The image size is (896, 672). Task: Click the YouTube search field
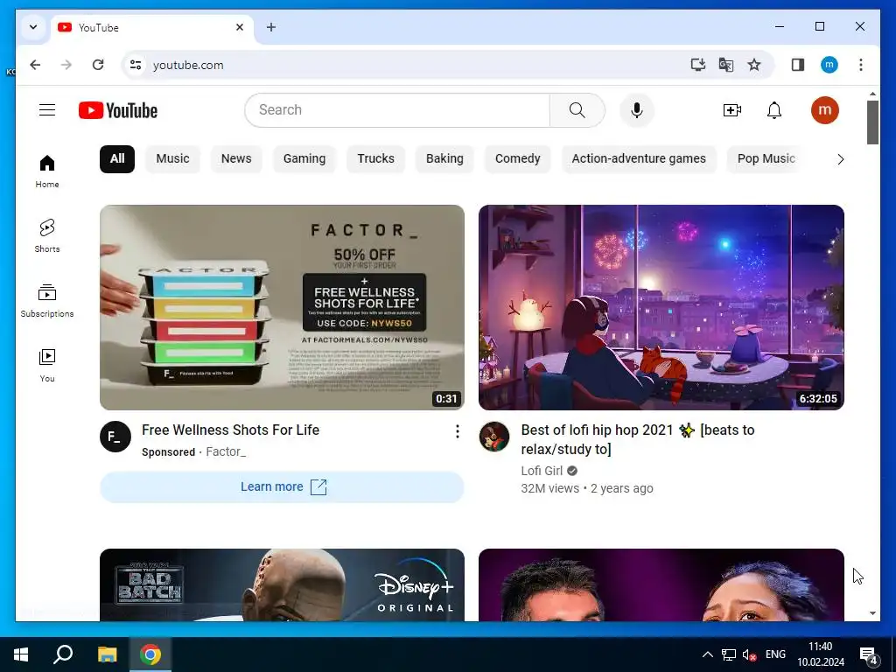click(397, 109)
